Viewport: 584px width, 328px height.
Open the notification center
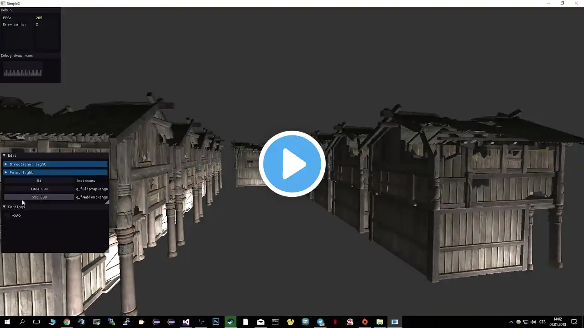(x=574, y=322)
